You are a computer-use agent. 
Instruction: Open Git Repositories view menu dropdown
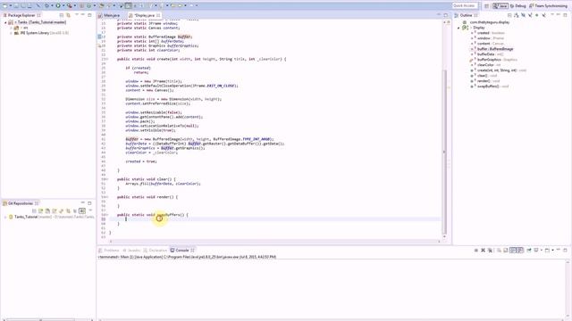pos(90,210)
